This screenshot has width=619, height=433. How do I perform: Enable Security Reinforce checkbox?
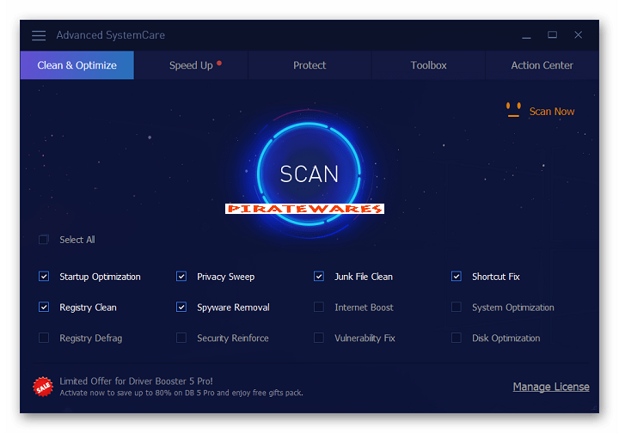tap(181, 338)
